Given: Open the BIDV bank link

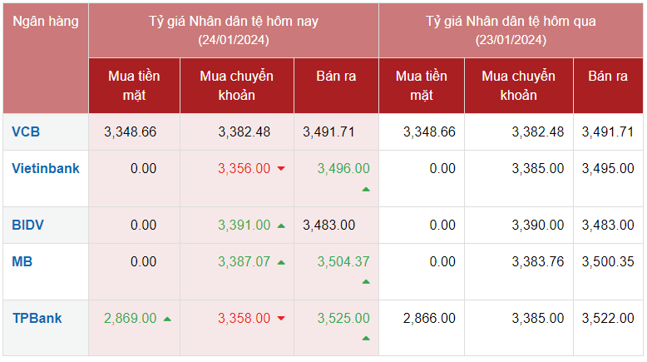Looking at the screenshot, I should click(28, 225).
